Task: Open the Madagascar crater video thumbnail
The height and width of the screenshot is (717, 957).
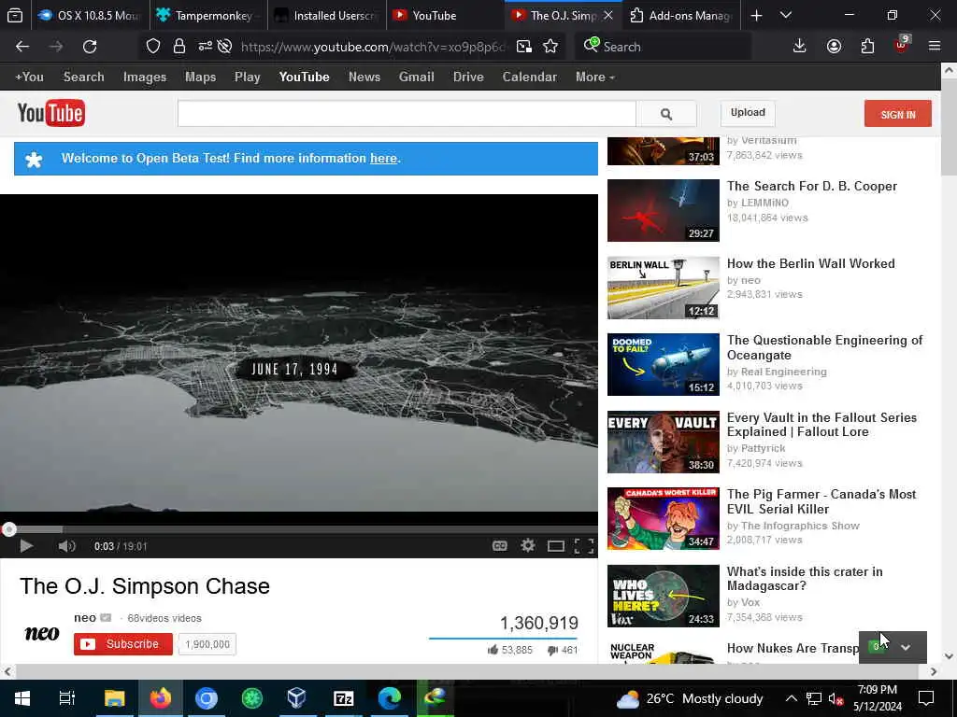Action: pos(664,597)
